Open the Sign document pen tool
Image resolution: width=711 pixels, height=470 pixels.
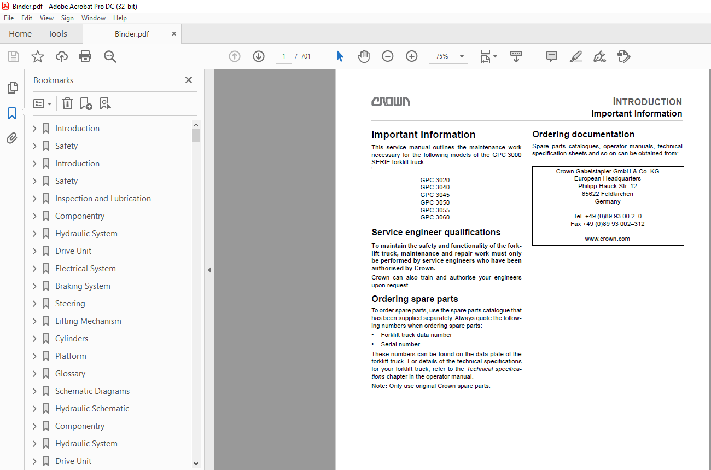point(599,56)
